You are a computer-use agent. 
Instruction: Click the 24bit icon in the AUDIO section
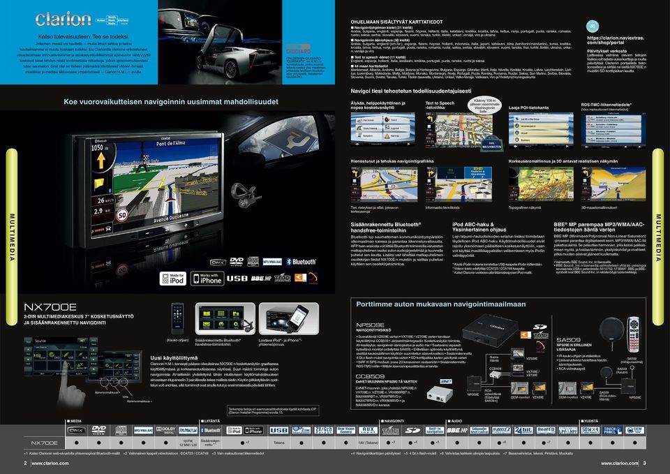[x=524, y=431]
